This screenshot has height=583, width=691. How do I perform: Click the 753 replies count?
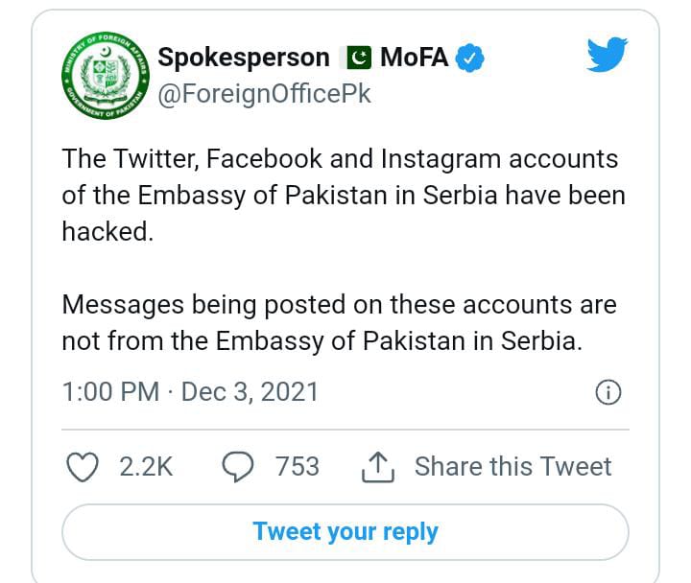297,467
